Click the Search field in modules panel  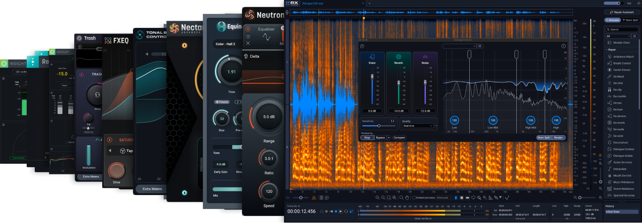[x=622, y=29]
